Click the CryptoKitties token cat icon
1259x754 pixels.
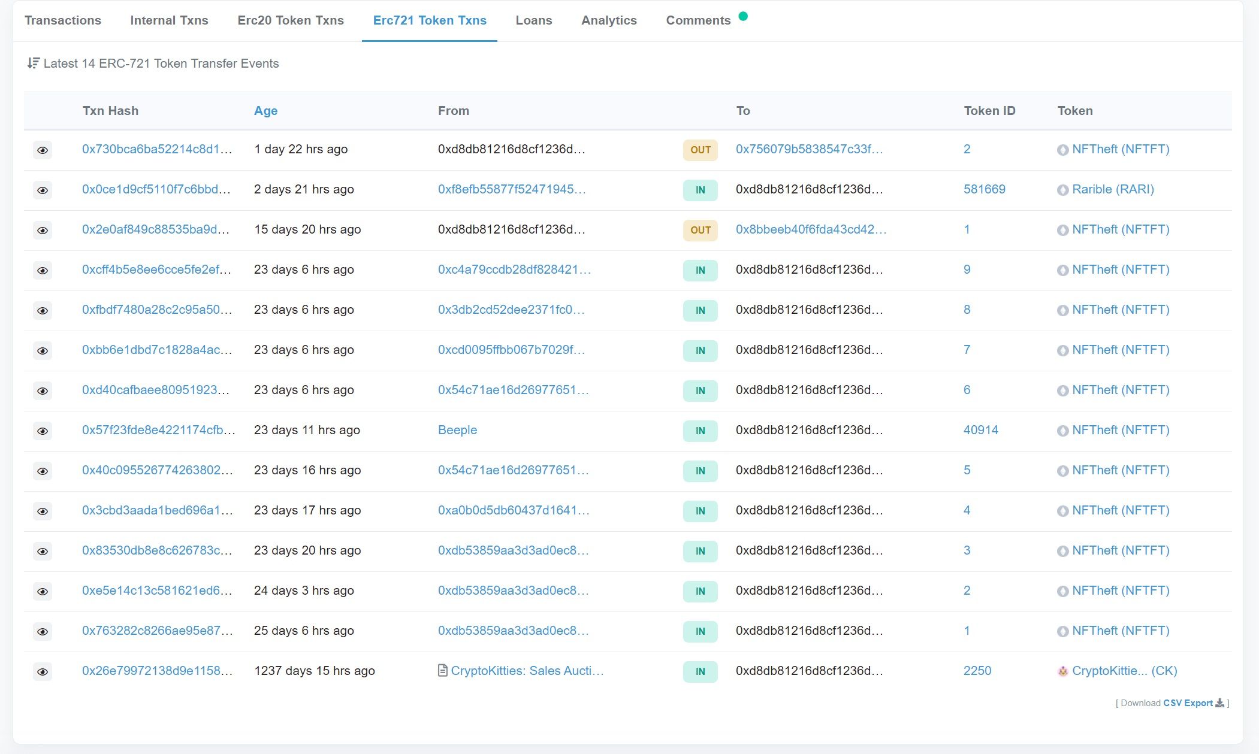pos(1062,671)
